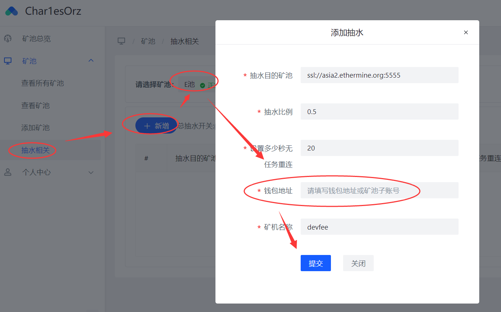Go to 添加矿池 in the sidebar

(35, 128)
